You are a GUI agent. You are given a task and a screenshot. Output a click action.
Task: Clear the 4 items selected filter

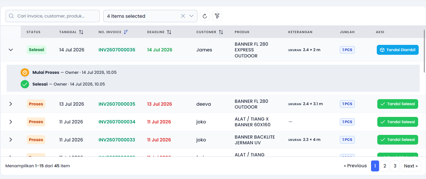[183, 16]
